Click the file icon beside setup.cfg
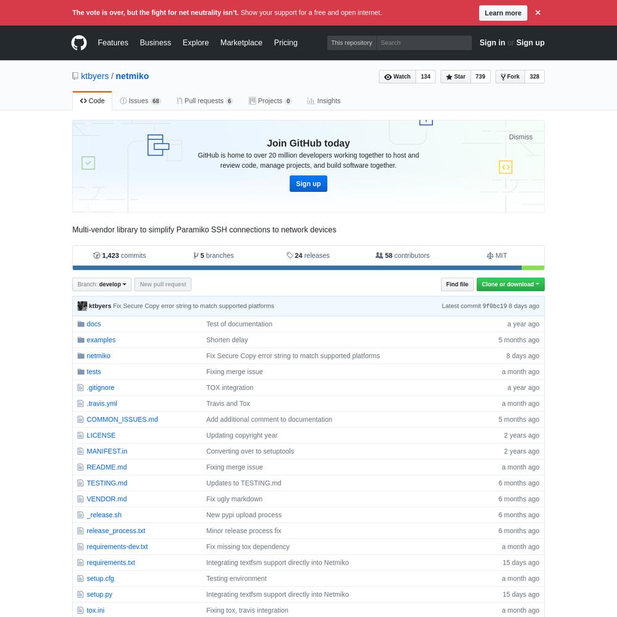Screen dimensions: 617x617 81,579
